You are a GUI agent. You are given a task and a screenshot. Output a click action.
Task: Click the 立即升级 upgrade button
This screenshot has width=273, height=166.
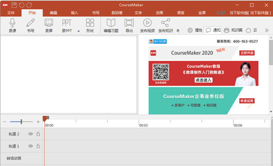coord(247,53)
